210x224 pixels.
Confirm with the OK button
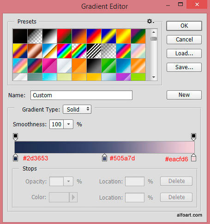tap(184, 26)
